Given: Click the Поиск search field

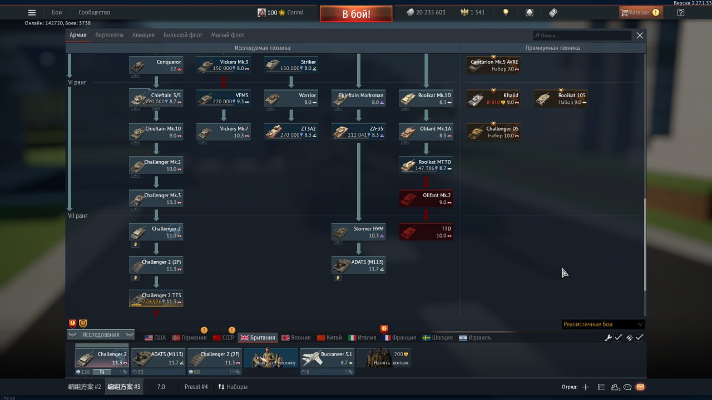Looking at the screenshot, I should click(582, 36).
